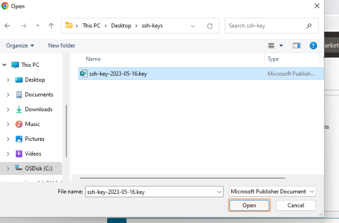Open Videos in the navigation pane

pyautogui.click(x=33, y=153)
